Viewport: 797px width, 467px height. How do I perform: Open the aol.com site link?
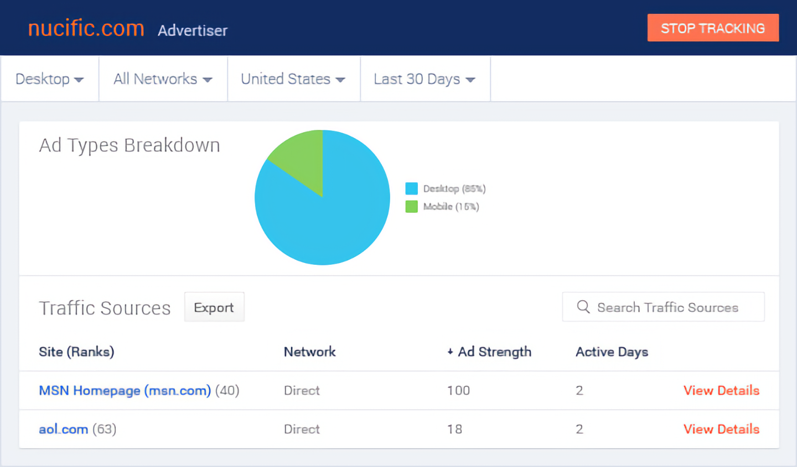point(64,429)
